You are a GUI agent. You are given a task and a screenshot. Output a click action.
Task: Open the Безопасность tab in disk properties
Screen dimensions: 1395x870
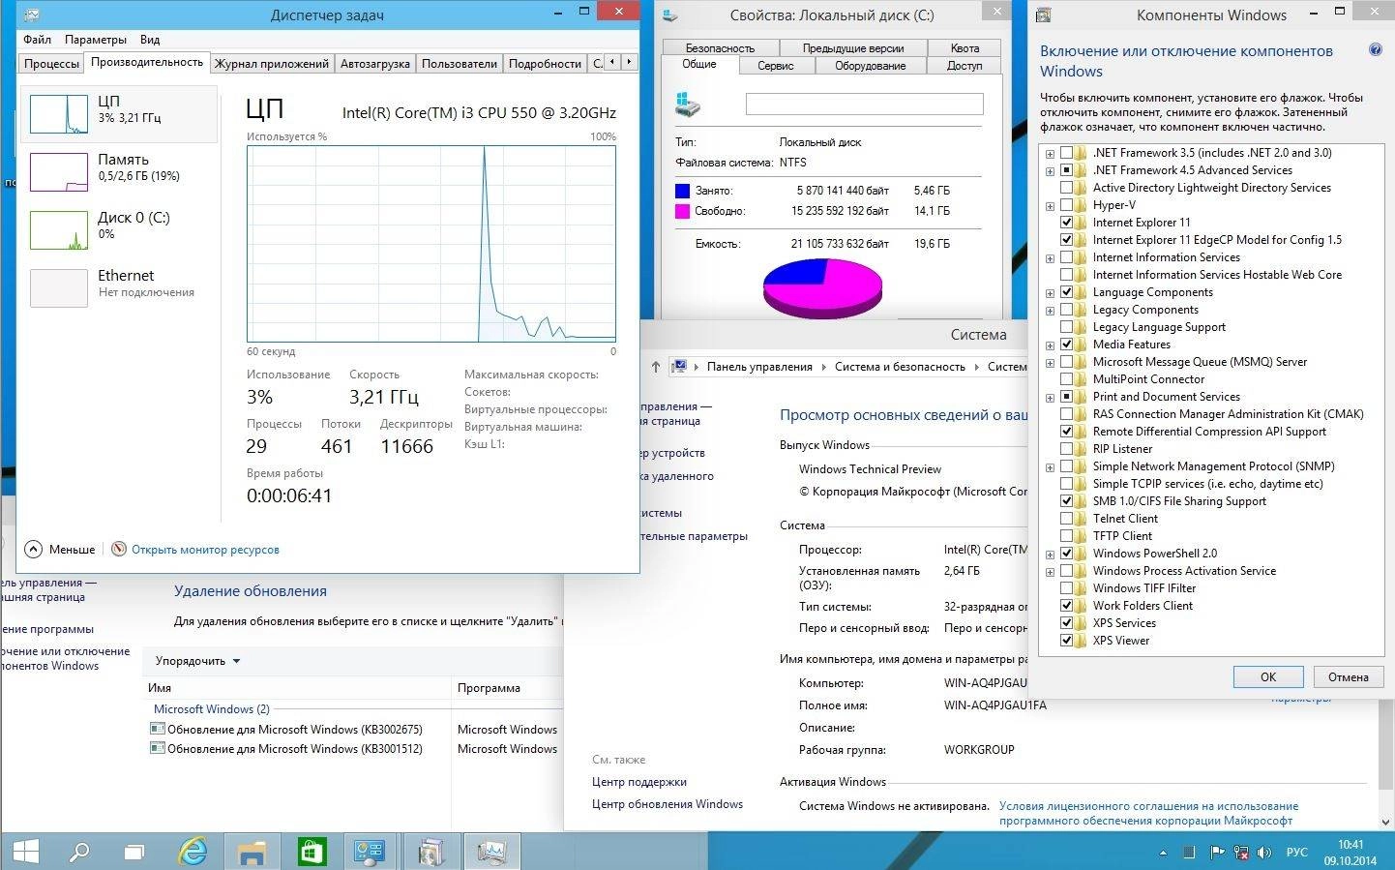click(720, 48)
